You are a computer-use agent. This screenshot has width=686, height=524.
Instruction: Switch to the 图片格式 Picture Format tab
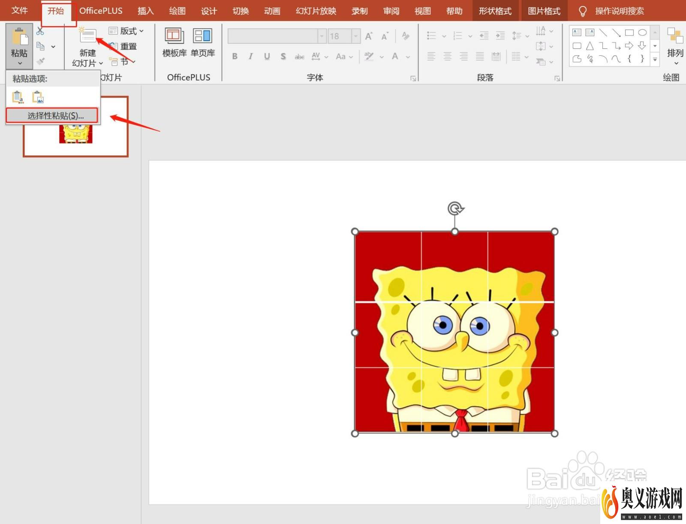tap(544, 11)
